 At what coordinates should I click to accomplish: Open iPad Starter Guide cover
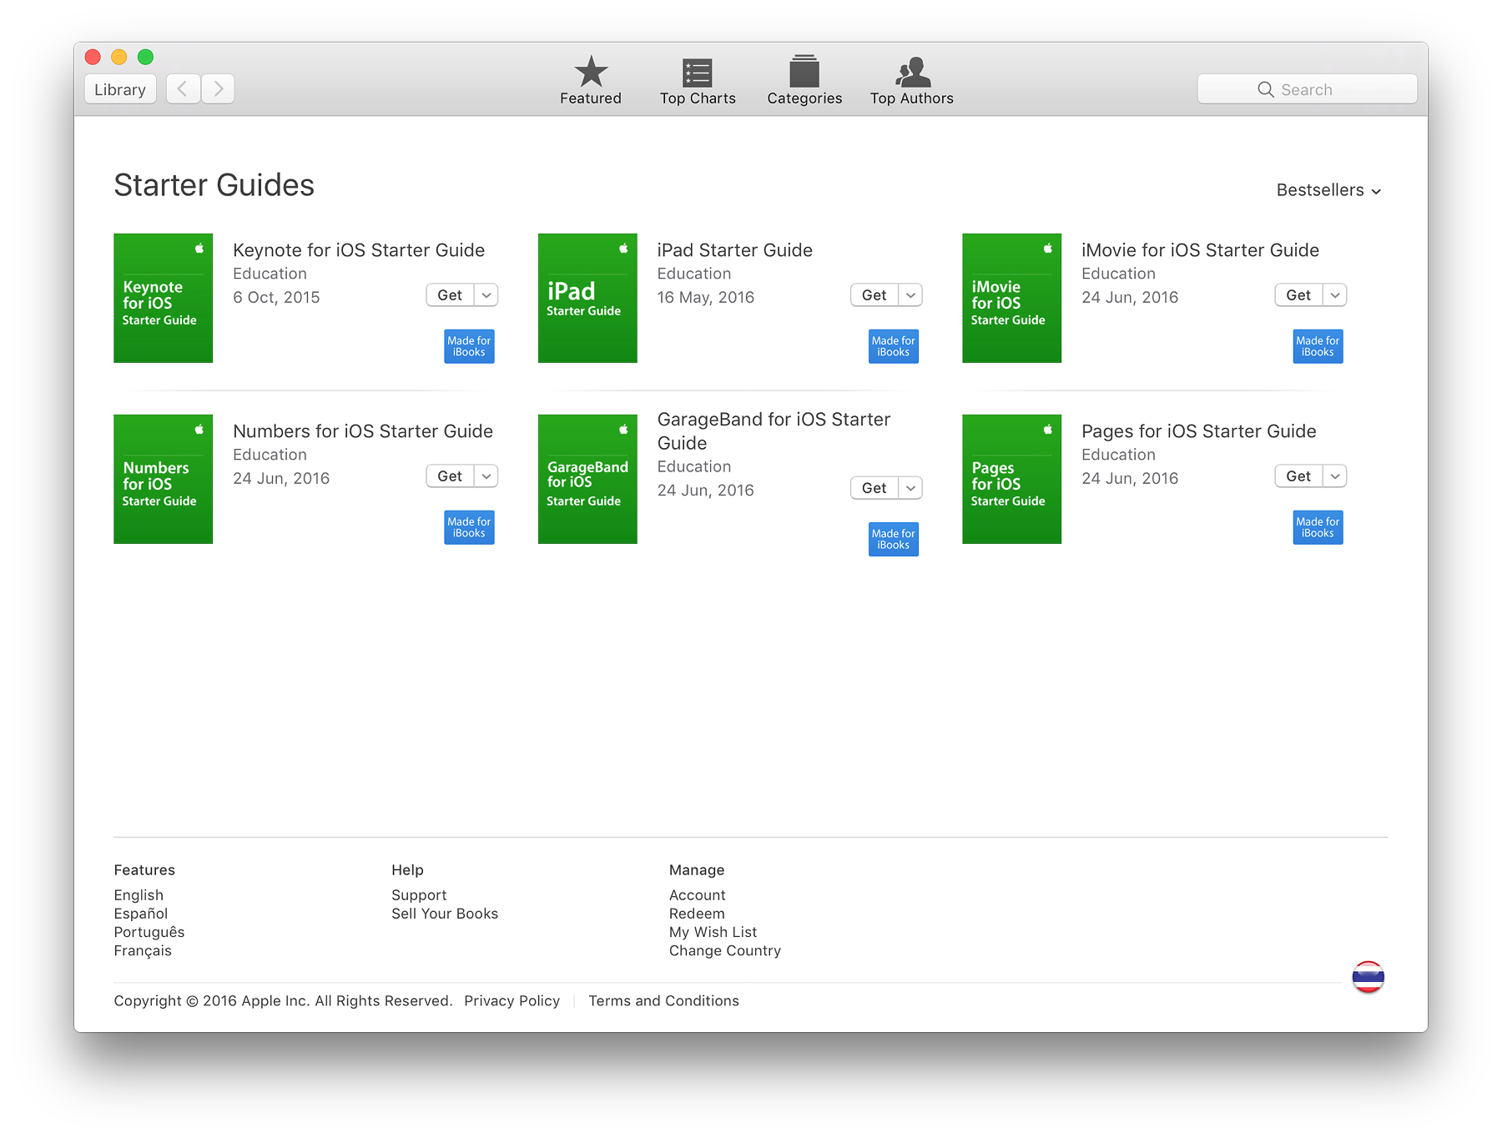point(587,298)
